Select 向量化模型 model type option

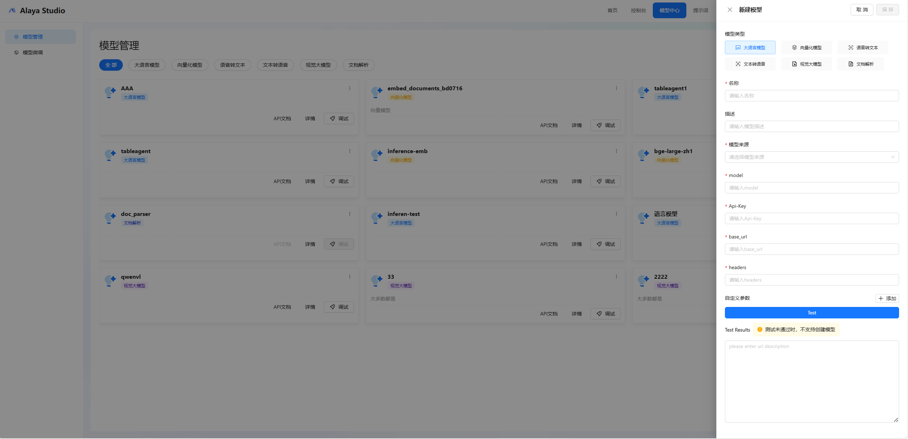click(806, 47)
